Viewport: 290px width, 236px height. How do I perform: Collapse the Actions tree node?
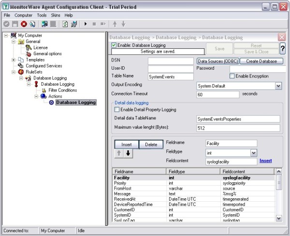coord(36,96)
